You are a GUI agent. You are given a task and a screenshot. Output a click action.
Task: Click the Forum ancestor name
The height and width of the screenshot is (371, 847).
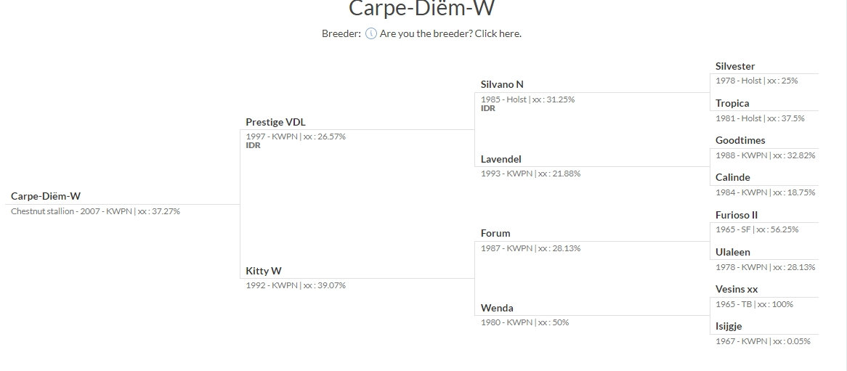[495, 233]
